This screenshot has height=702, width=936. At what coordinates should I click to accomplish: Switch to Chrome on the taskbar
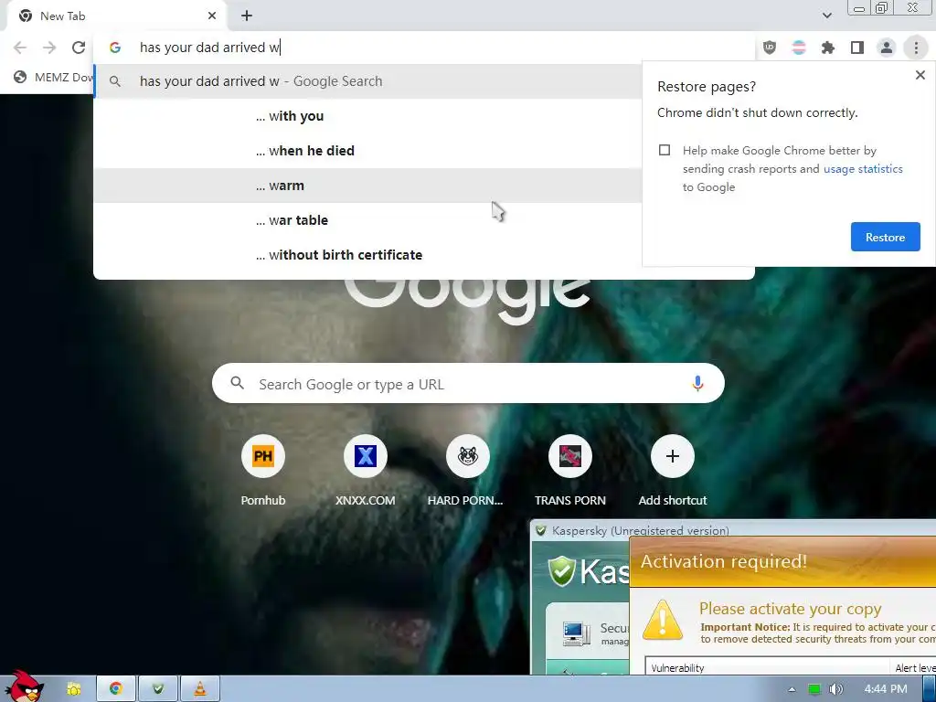click(116, 689)
